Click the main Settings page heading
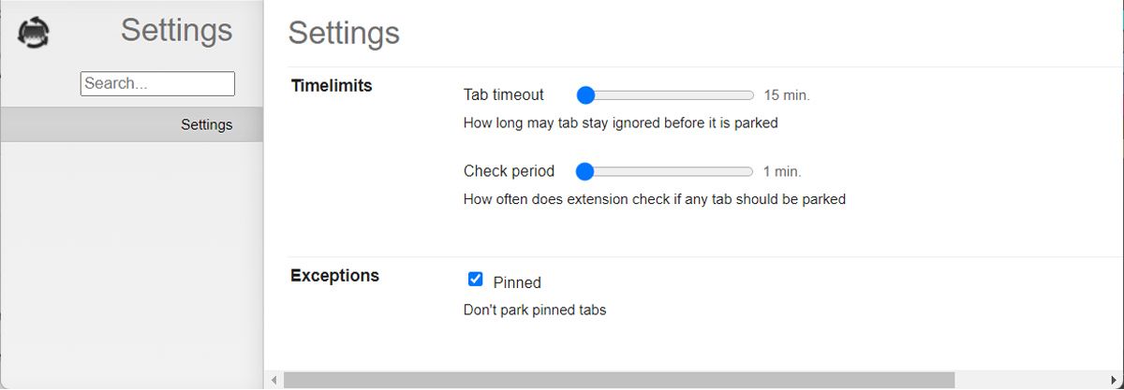1124x390 pixels. (344, 33)
